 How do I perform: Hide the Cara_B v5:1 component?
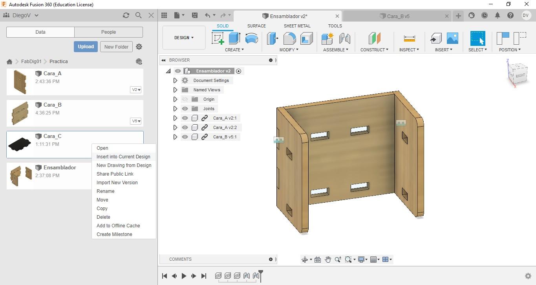(185, 137)
